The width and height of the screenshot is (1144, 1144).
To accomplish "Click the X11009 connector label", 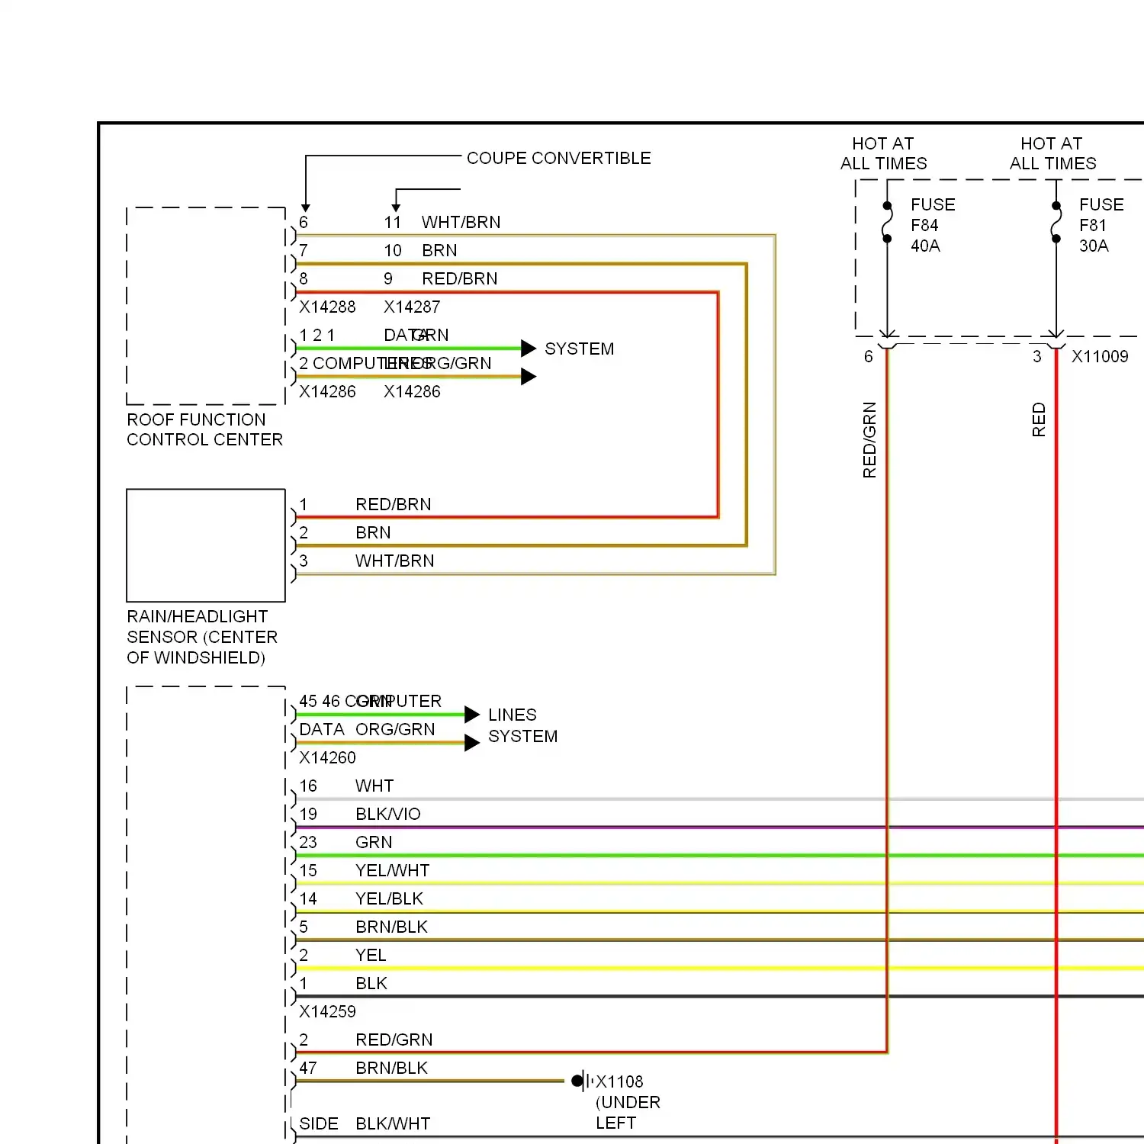I will click(1100, 356).
